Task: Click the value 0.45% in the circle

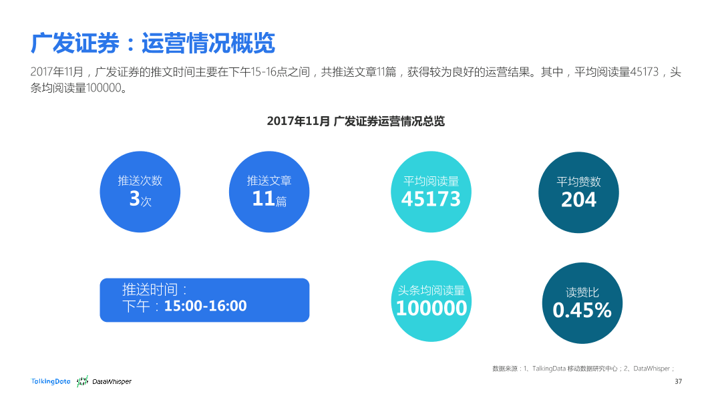Action: point(582,311)
